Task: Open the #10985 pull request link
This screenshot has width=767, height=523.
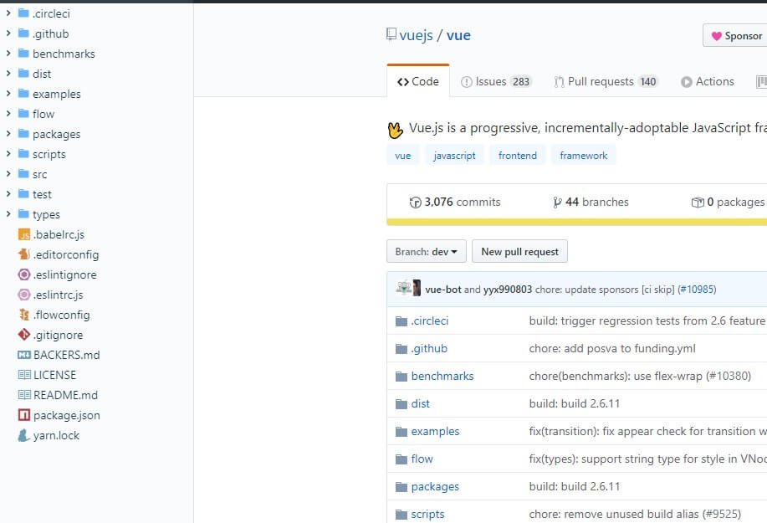Action: pos(697,290)
